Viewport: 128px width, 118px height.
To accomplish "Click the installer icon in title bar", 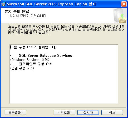I will [x=3, y=4].
